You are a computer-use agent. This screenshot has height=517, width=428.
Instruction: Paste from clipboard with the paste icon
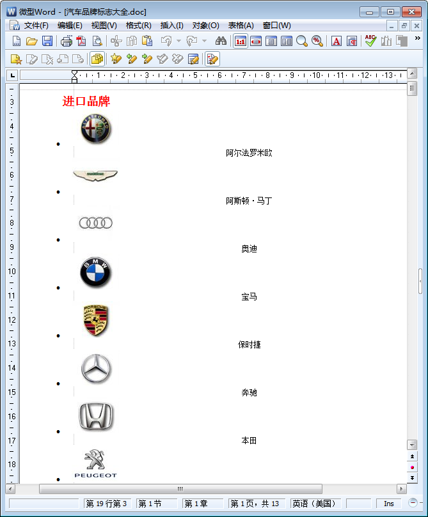coord(147,41)
